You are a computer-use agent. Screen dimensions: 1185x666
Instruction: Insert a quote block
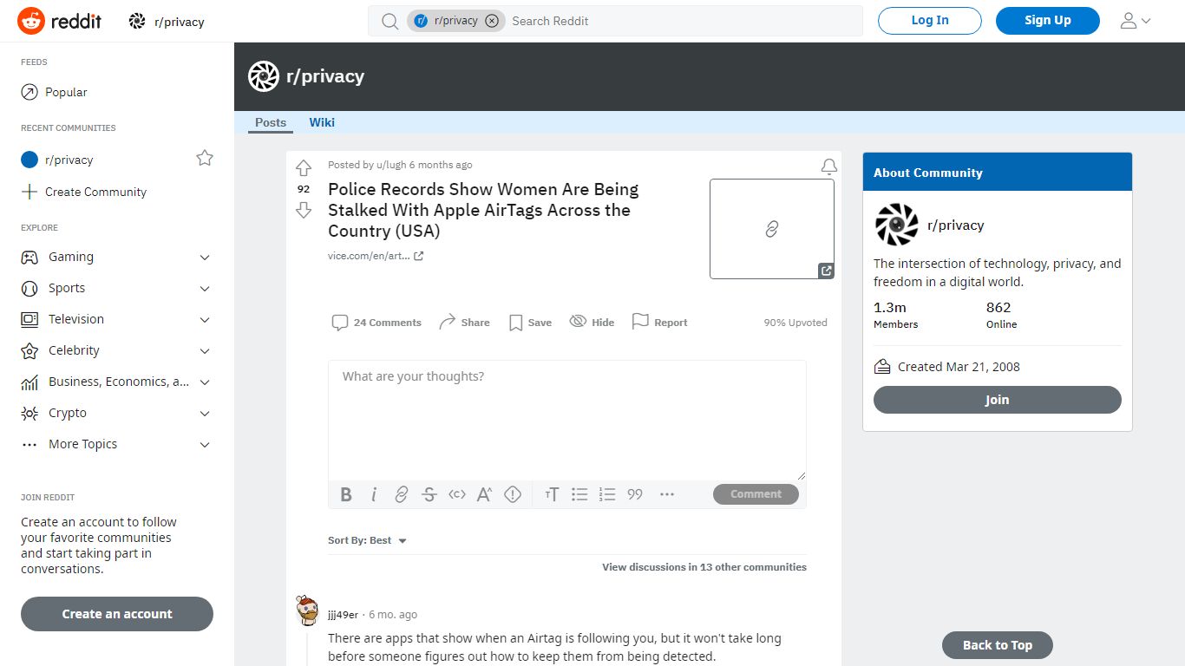click(x=635, y=494)
